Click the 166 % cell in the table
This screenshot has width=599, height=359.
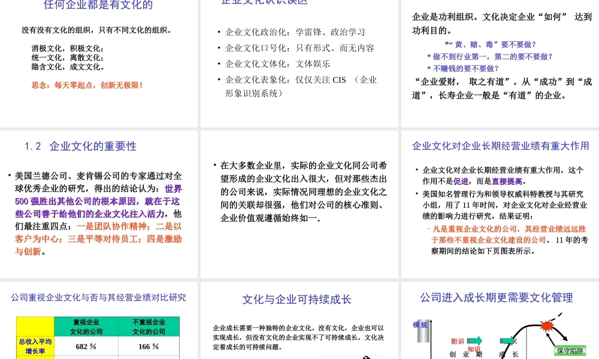point(149,346)
